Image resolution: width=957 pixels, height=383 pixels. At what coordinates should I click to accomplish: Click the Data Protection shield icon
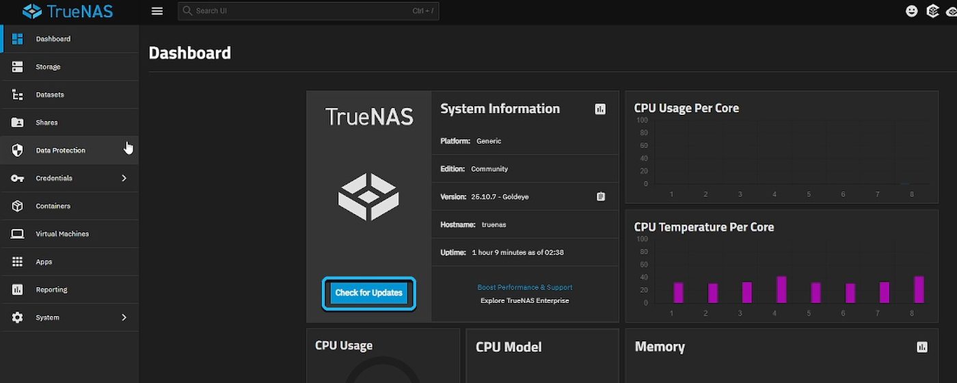[18, 150]
